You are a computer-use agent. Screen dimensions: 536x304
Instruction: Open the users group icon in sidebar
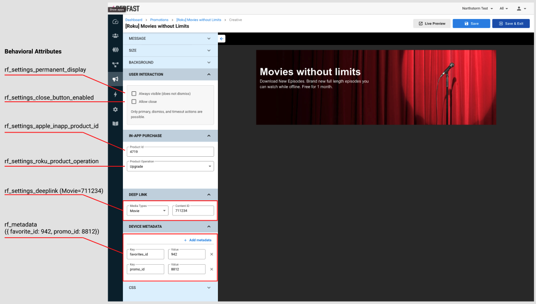click(115, 36)
